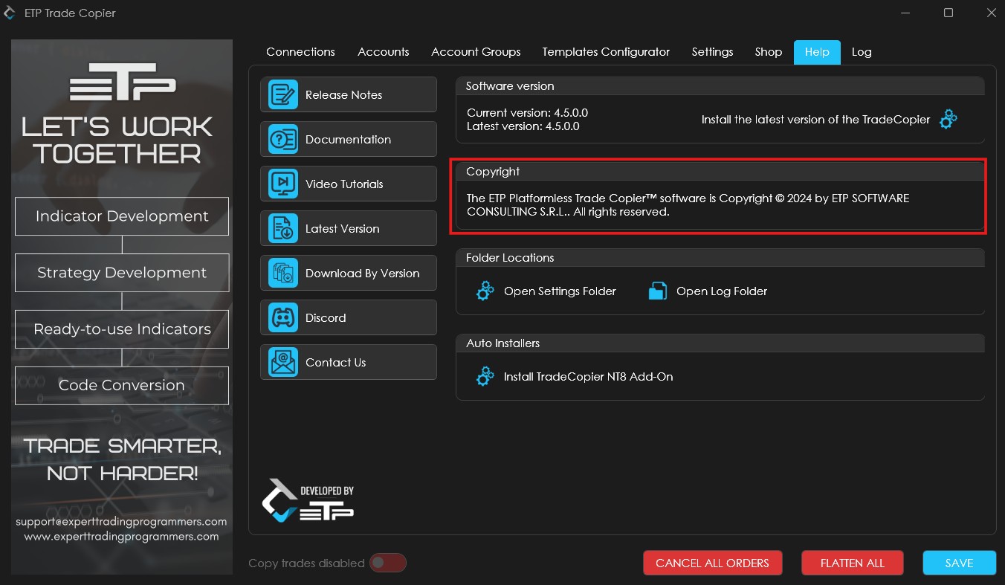Image resolution: width=1005 pixels, height=585 pixels.
Task: Click gear icon beside Install the latest version
Action: click(948, 119)
